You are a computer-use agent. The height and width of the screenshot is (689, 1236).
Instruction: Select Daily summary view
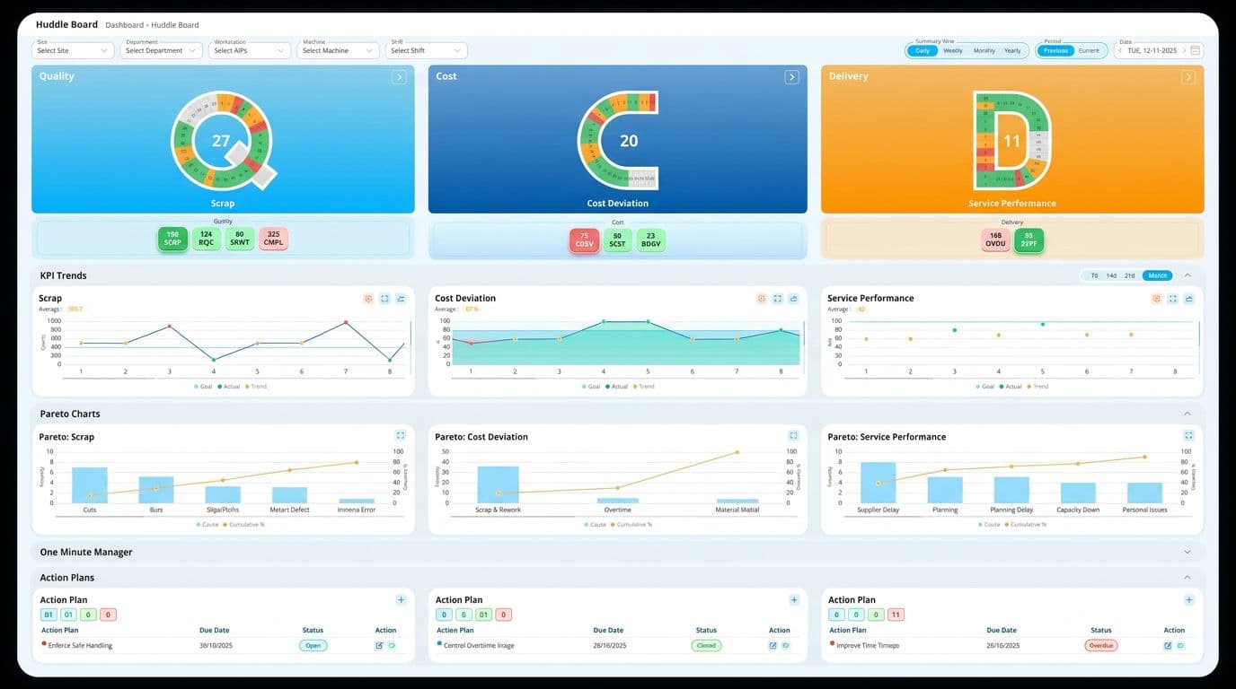(923, 51)
